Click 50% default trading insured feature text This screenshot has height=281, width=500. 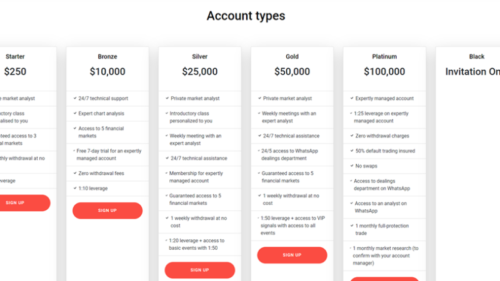pyautogui.click(x=386, y=151)
